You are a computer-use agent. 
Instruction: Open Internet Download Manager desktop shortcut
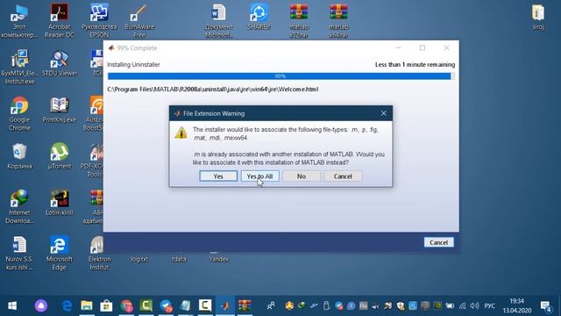point(19,207)
